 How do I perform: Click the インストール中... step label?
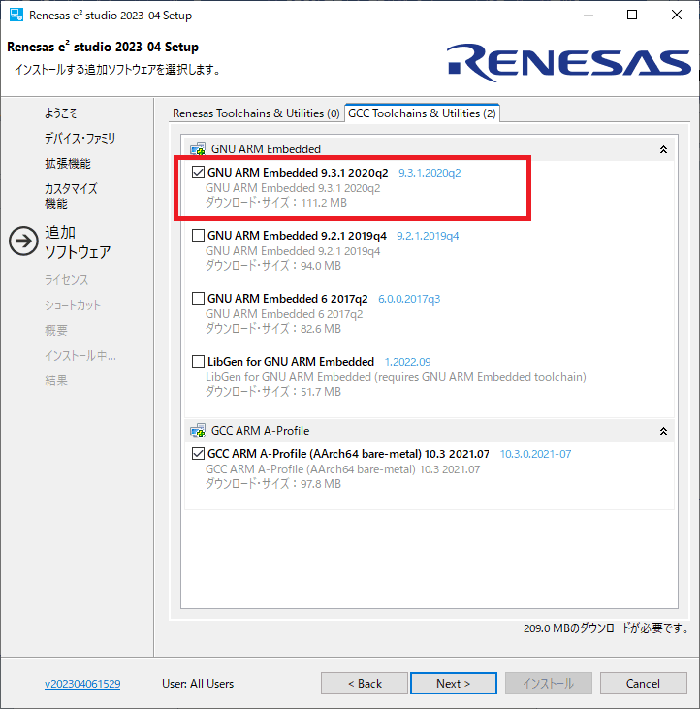tap(80, 355)
